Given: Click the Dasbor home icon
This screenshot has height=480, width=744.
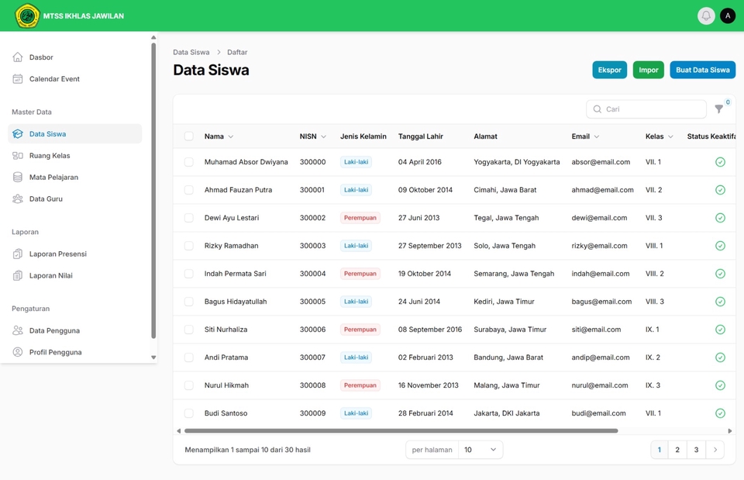Looking at the screenshot, I should [18, 57].
